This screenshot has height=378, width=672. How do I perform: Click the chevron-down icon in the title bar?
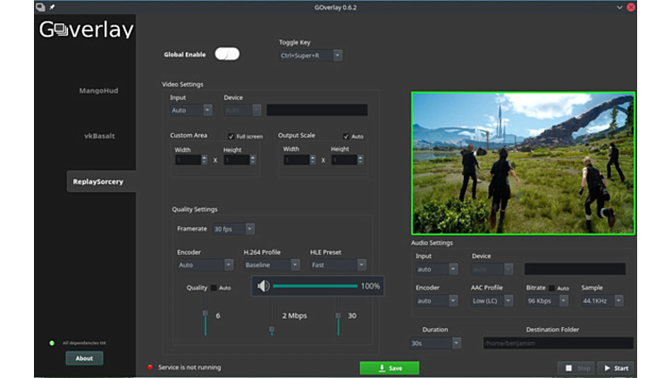pos(619,6)
